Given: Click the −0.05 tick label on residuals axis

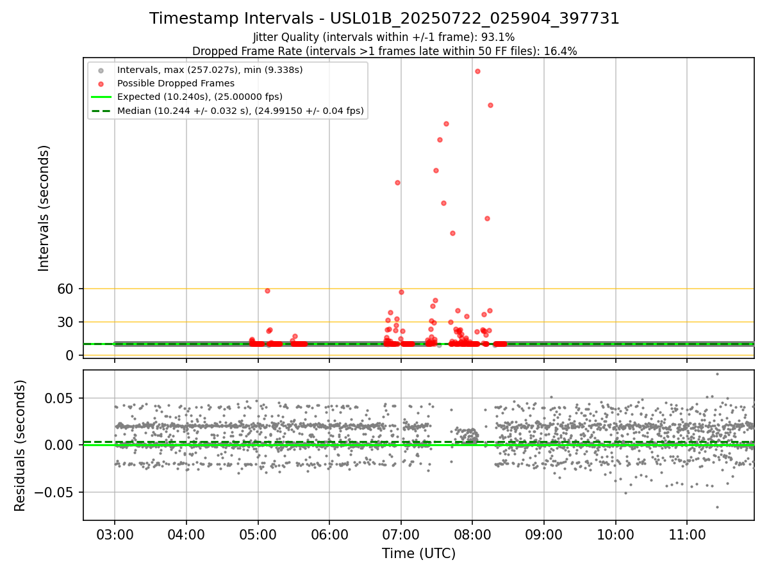Looking at the screenshot, I should coord(55,492).
